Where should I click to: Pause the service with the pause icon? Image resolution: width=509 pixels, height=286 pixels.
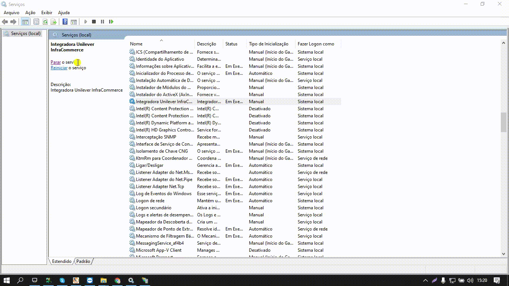[102, 22]
